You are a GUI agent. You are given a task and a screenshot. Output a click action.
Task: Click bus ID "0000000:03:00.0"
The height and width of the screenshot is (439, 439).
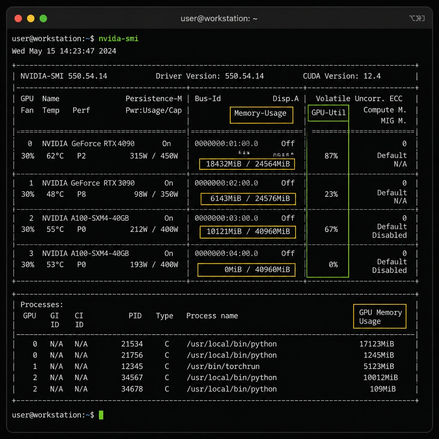[226, 218]
